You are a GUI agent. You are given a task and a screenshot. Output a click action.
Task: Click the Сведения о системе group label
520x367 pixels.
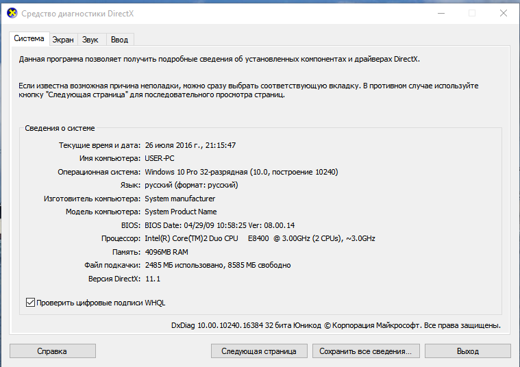(x=60, y=128)
